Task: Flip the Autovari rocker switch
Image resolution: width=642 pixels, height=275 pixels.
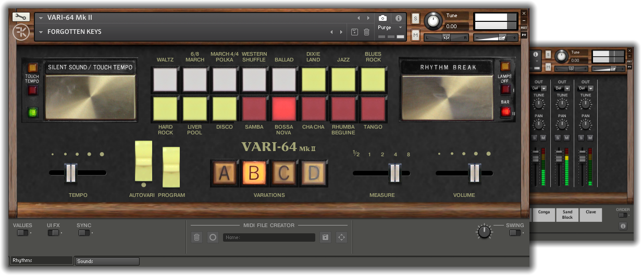Action: pyautogui.click(x=144, y=161)
